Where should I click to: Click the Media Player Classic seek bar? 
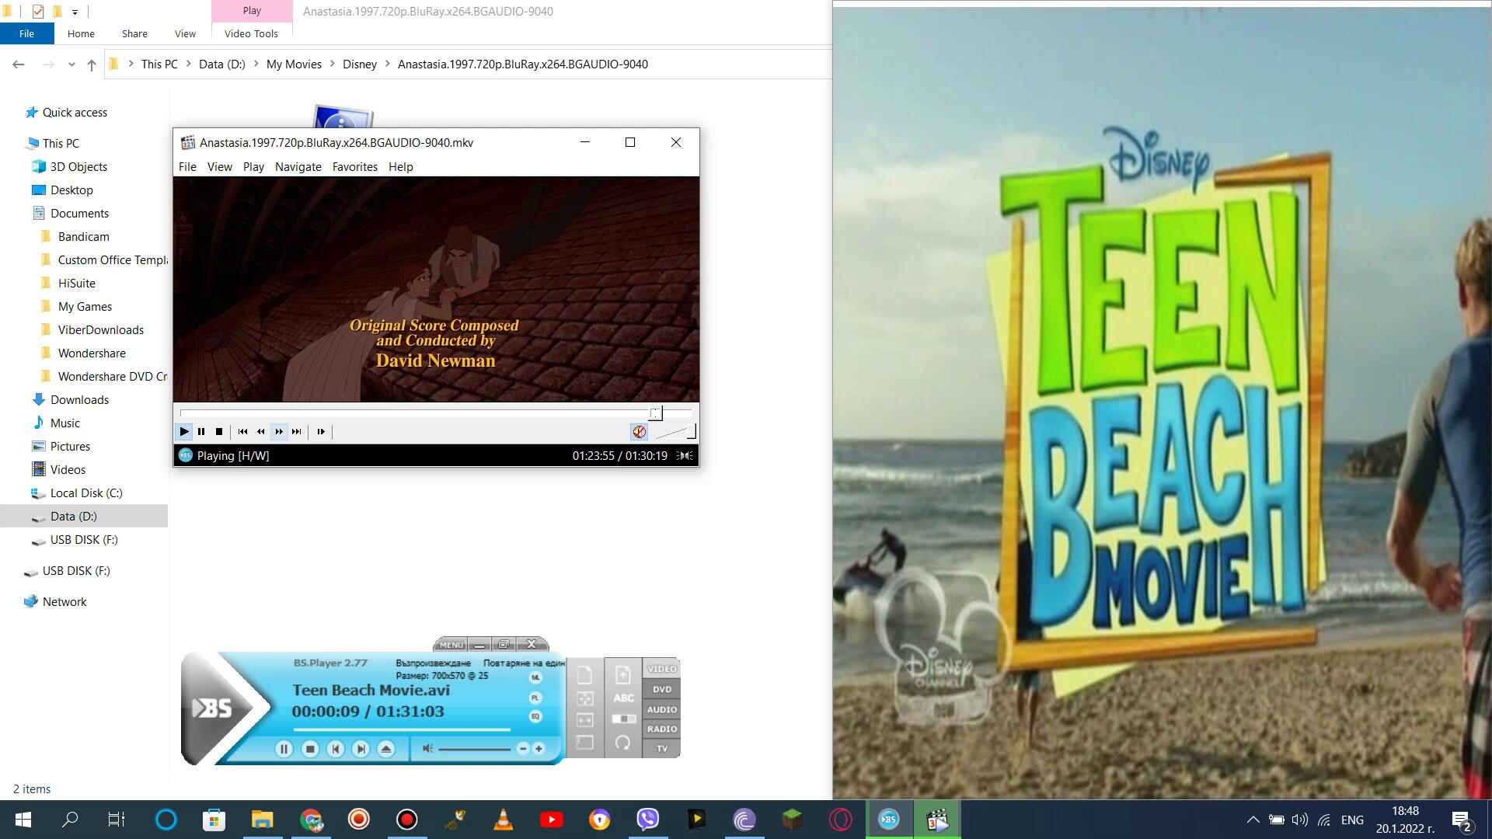(420, 413)
